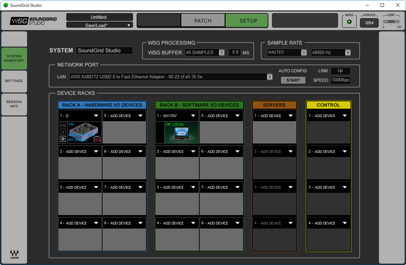The height and width of the screenshot is (265, 406).
Task: Click the Rack B Software I/O Devices header
Action: tap(199, 105)
